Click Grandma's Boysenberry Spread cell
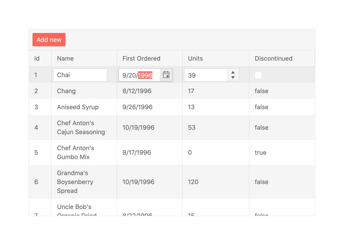 pos(75,182)
